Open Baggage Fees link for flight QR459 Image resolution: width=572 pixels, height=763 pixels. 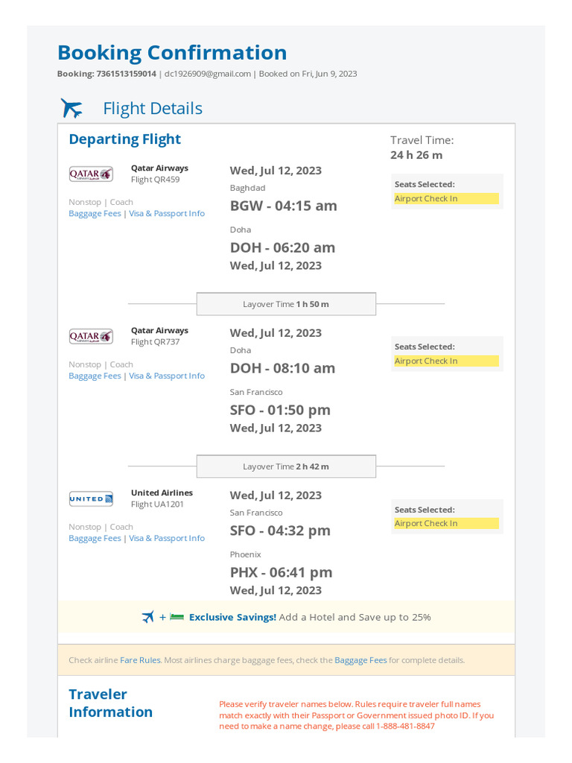coord(95,214)
